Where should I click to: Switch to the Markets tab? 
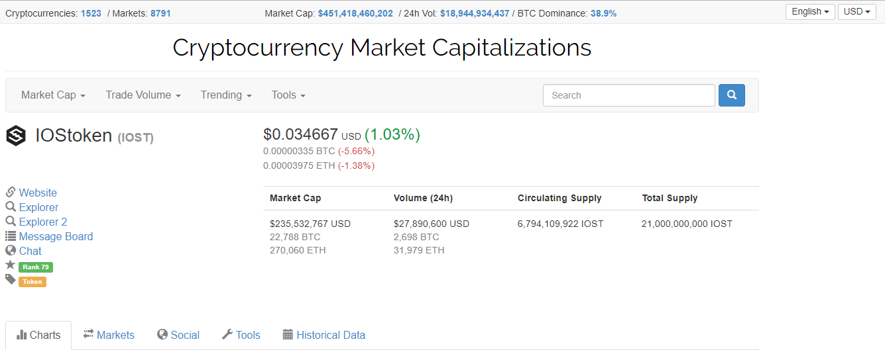click(x=109, y=335)
